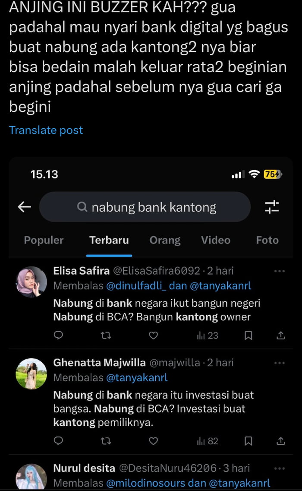Retweet Ghenatta Majwilla's post

pyautogui.click(x=105, y=441)
